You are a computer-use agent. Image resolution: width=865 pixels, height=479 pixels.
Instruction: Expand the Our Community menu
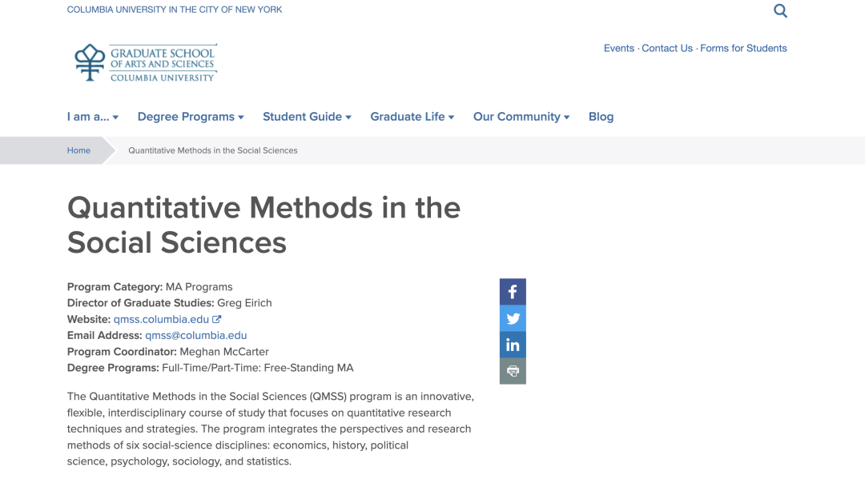(x=521, y=117)
